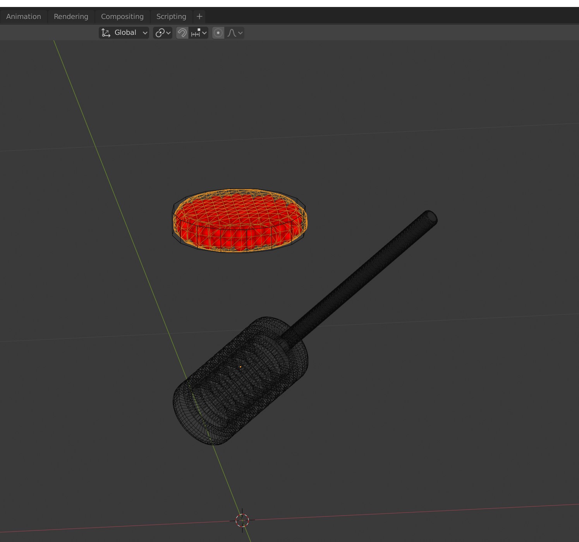Open the Rendering workspace tab
Screen dimensions: 579x542
coord(71,17)
